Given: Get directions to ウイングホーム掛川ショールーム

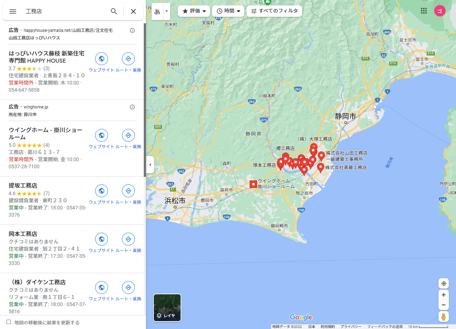Looking at the screenshot, I should click(x=128, y=135).
